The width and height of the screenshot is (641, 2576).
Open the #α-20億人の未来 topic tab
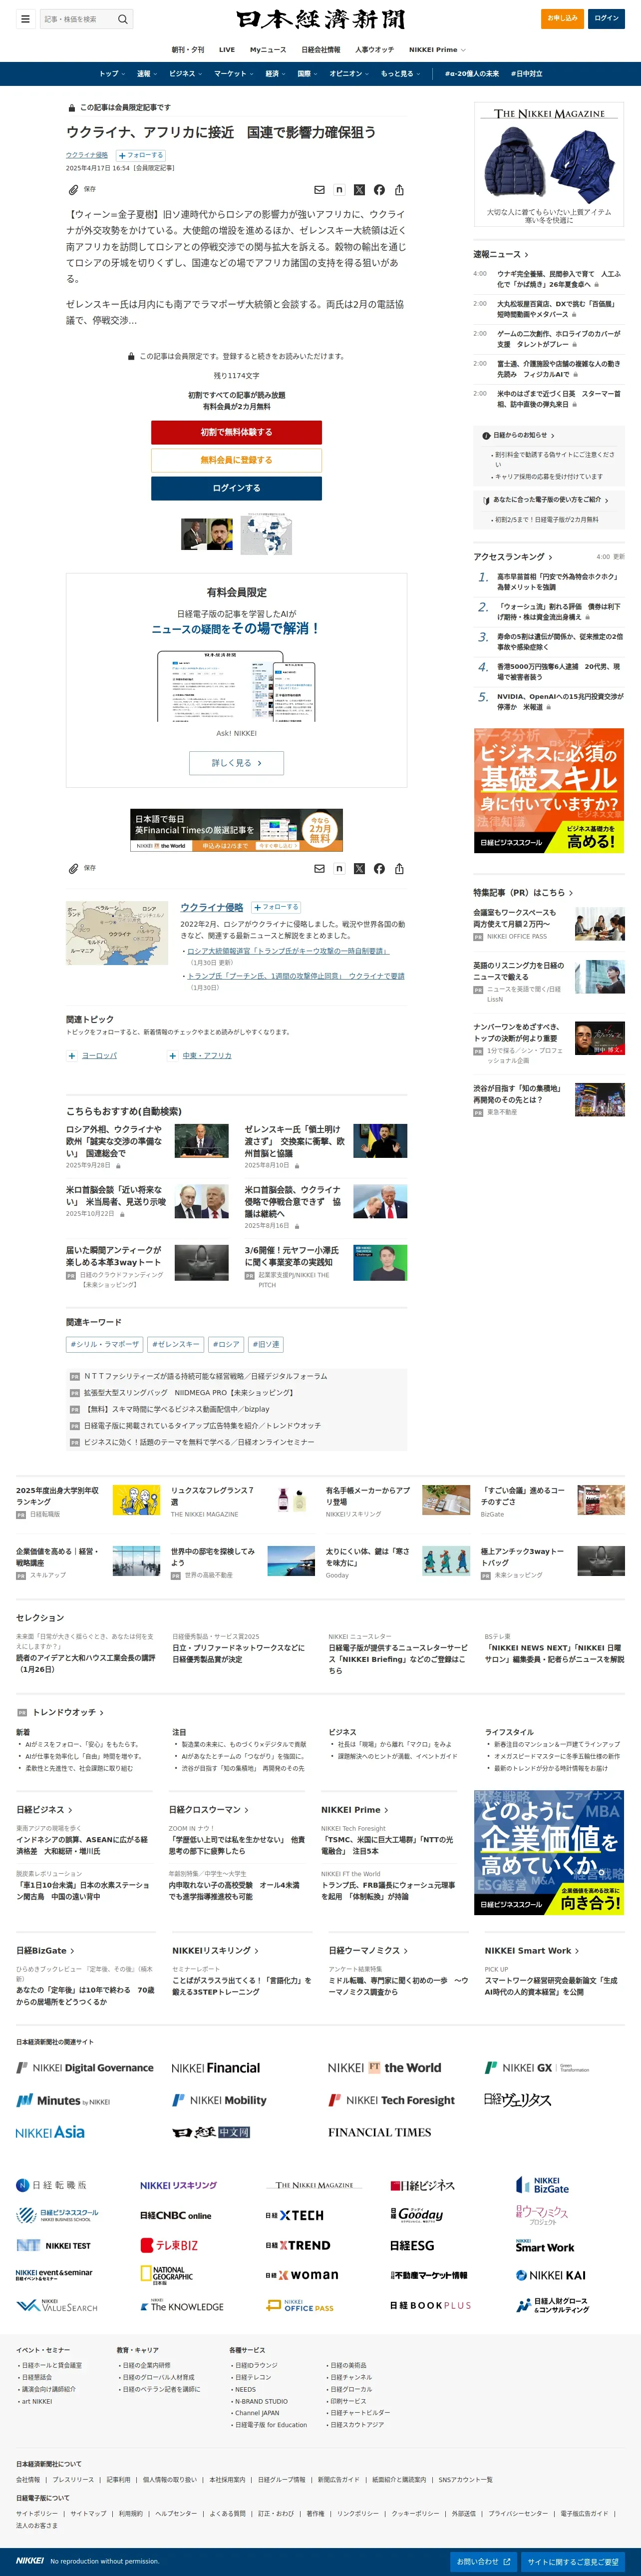pyautogui.click(x=472, y=74)
